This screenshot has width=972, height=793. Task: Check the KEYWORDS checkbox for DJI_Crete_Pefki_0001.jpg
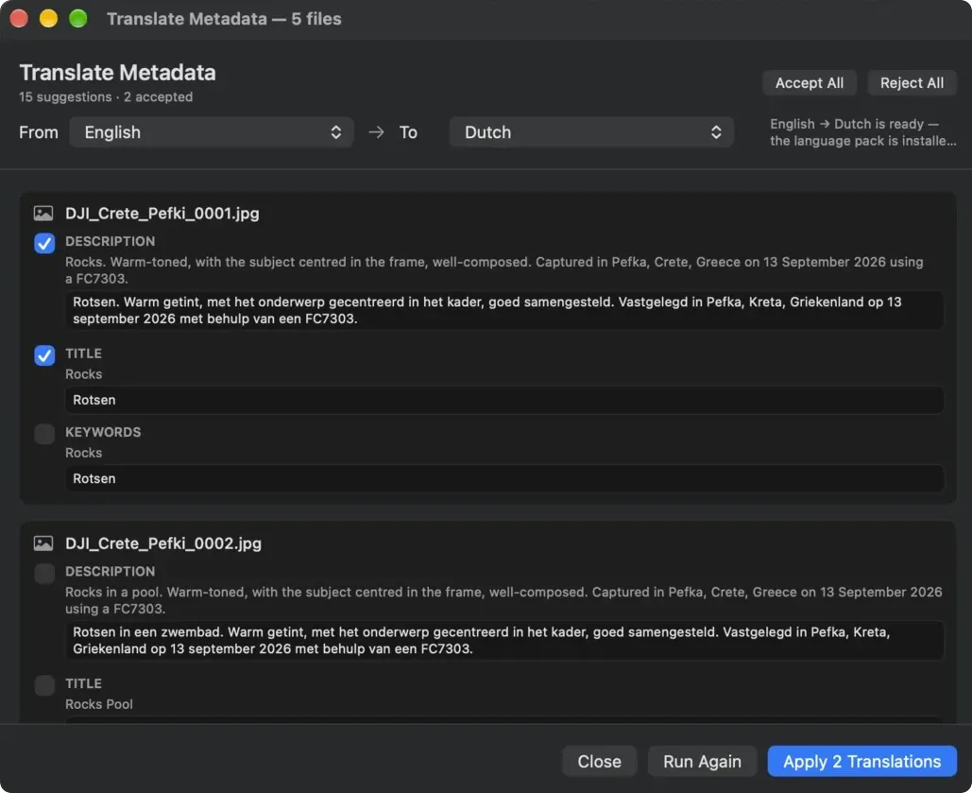pos(44,434)
